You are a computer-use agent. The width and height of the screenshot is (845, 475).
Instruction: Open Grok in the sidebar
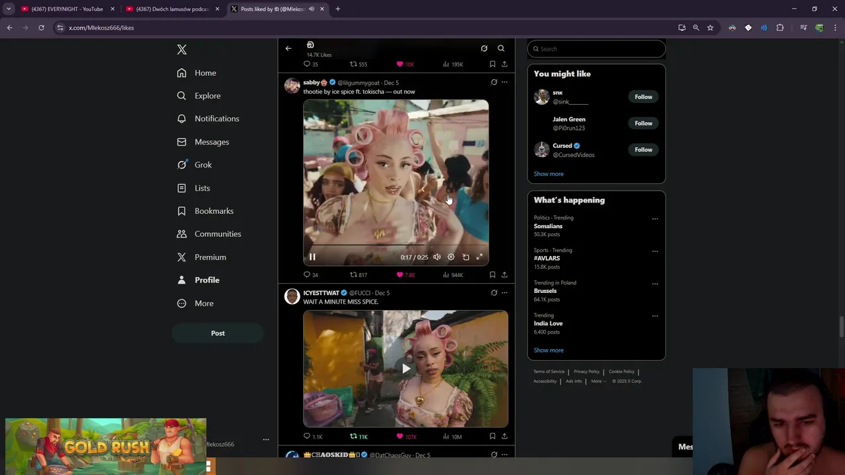(195, 165)
